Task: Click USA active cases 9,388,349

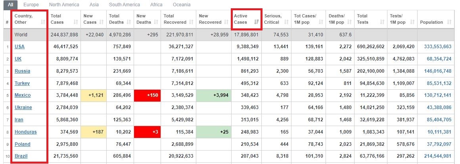Action: click(x=247, y=47)
